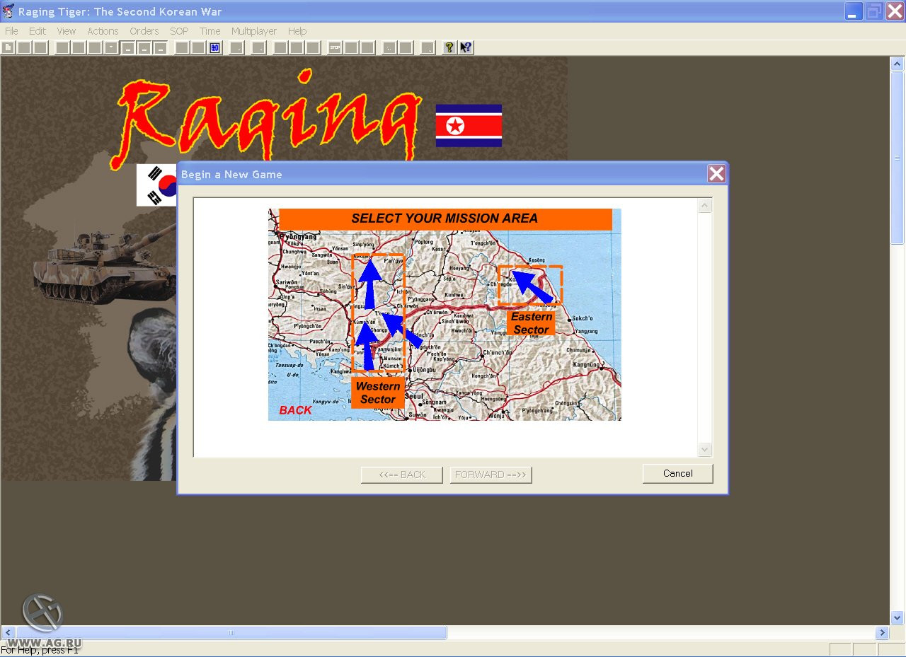Click the dialog content scroll down arrow
The width and height of the screenshot is (906, 657).
pos(704,449)
